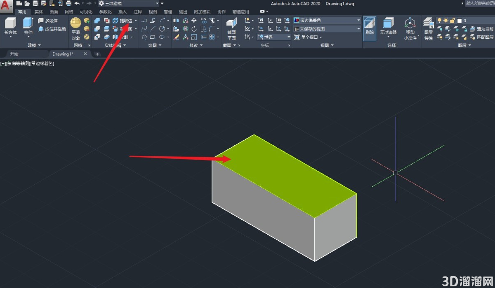495x288 pixels.
Task: Toggle the layer freeze sun icon
Action: click(x=446, y=21)
